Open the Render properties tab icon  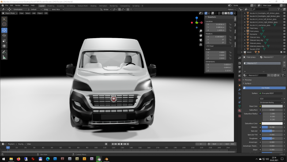239,63
